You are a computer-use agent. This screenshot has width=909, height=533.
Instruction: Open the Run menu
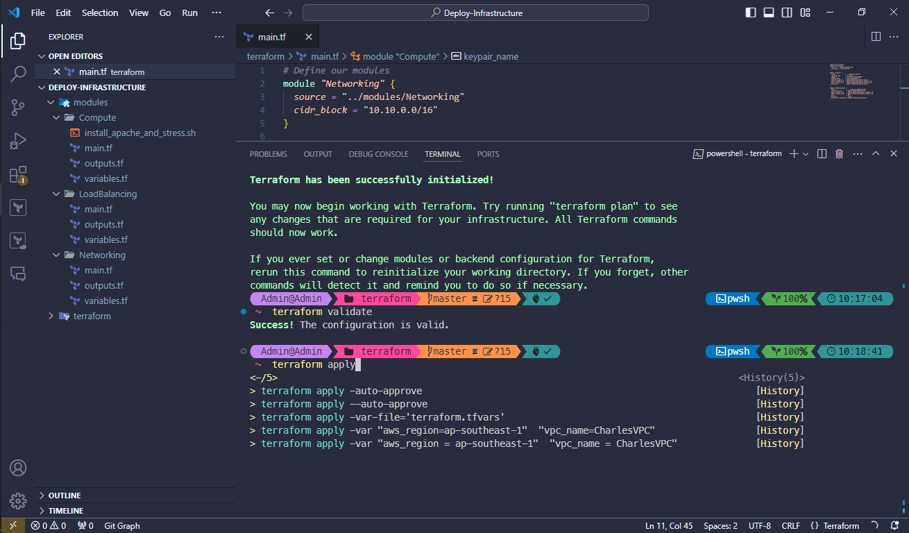click(x=189, y=12)
